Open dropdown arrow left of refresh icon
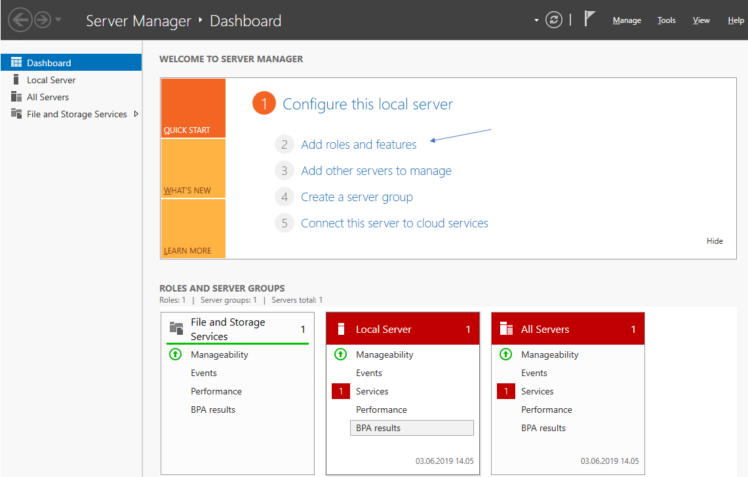Viewport: 748px width, 477px height. point(536,20)
